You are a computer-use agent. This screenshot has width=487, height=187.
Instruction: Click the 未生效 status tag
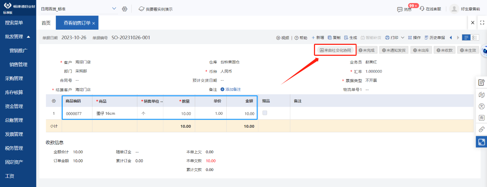click(468, 50)
